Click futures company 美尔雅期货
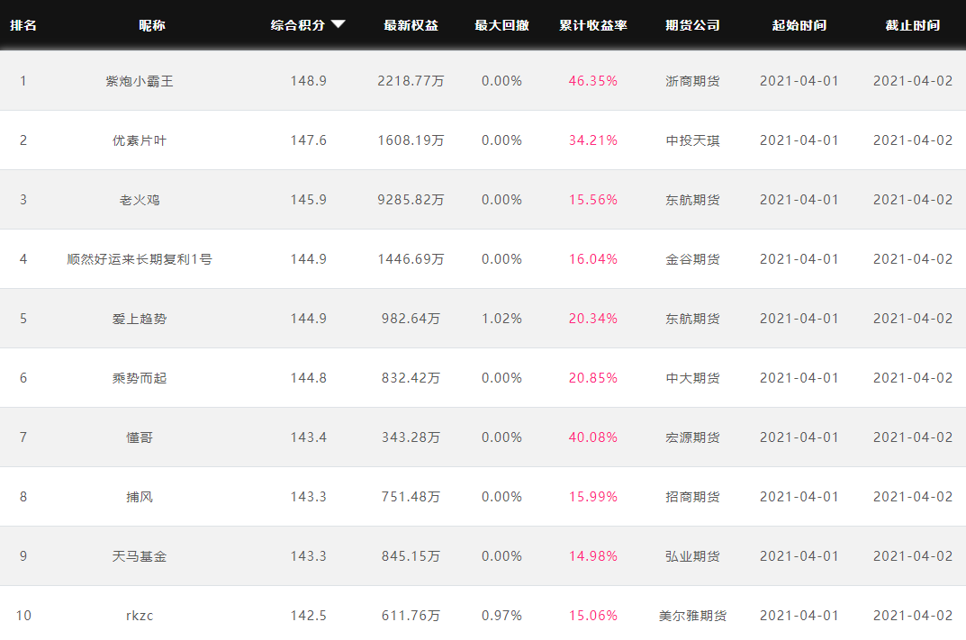 point(693,616)
